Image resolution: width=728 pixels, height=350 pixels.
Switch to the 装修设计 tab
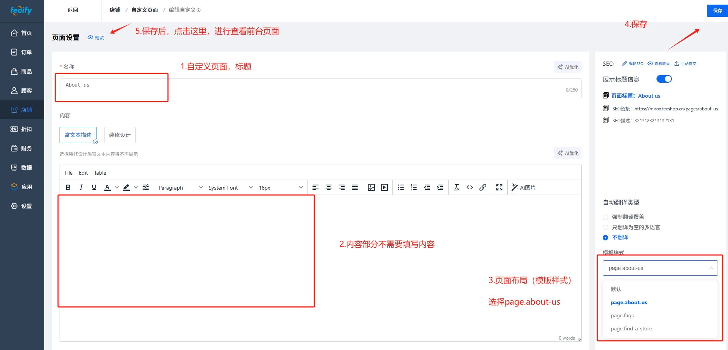pyautogui.click(x=120, y=135)
